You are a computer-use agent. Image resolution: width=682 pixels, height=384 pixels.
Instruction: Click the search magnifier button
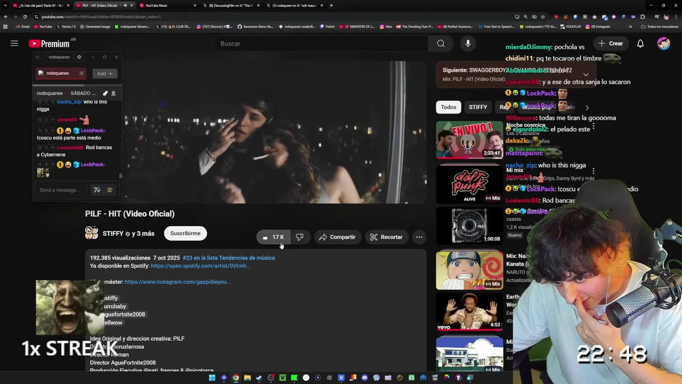(x=441, y=43)
